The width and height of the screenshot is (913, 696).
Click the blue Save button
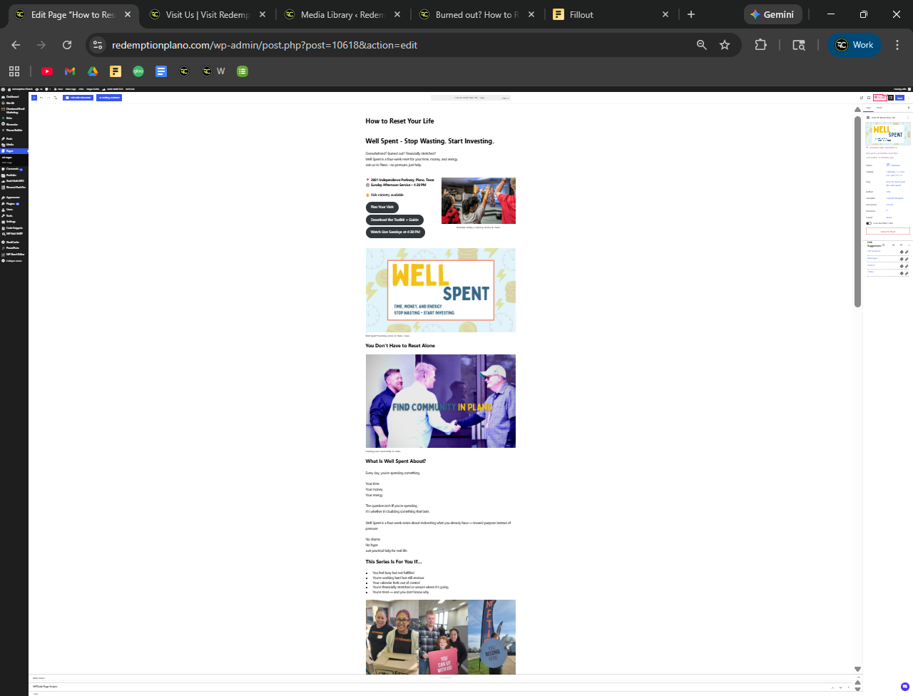click(900, 98)
